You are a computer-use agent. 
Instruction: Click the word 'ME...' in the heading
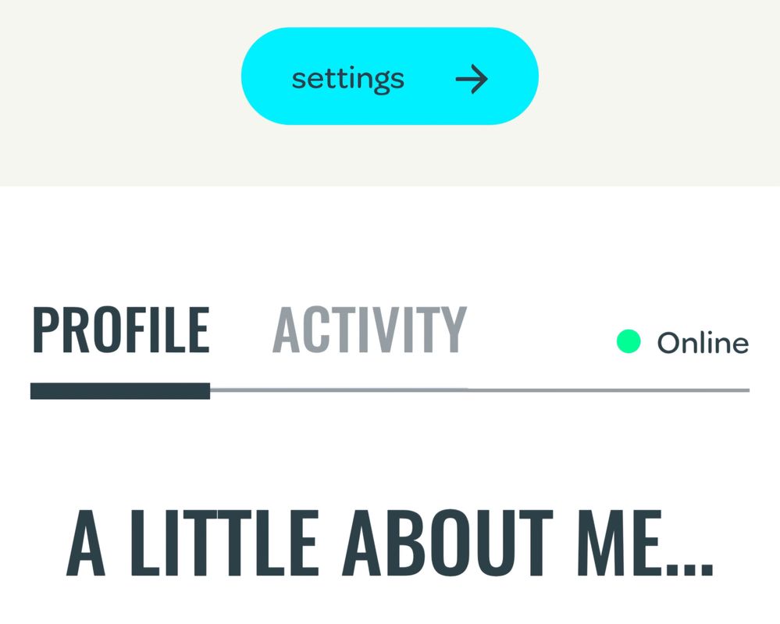click(644, 543)
